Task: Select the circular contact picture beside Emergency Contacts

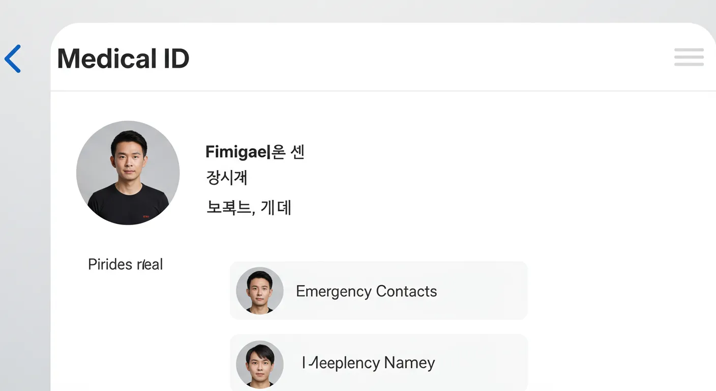Action: (x=259, y=290)
